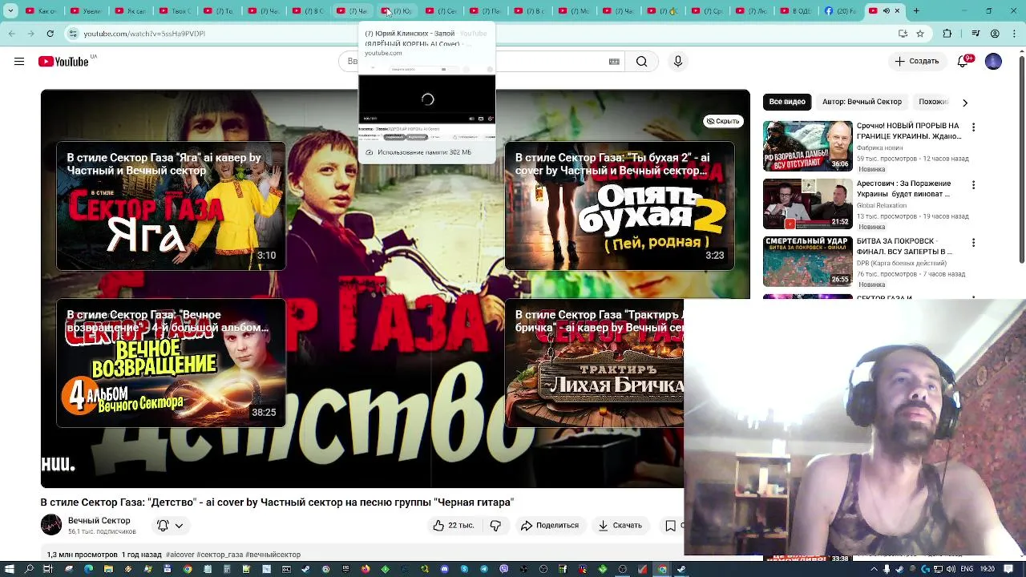Open the clock showing 19:20
Screen dimensions: 1026x577
[x=987, y=569]
